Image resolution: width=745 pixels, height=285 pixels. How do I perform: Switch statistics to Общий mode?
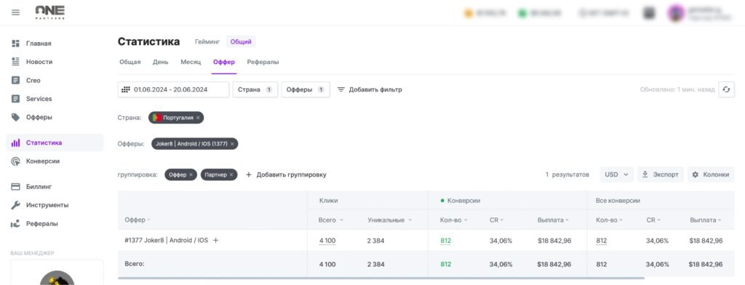click(x=241, y=41)
